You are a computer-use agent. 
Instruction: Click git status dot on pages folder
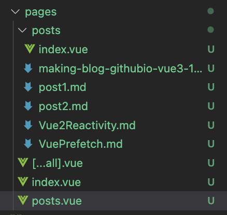coord(210,11)
